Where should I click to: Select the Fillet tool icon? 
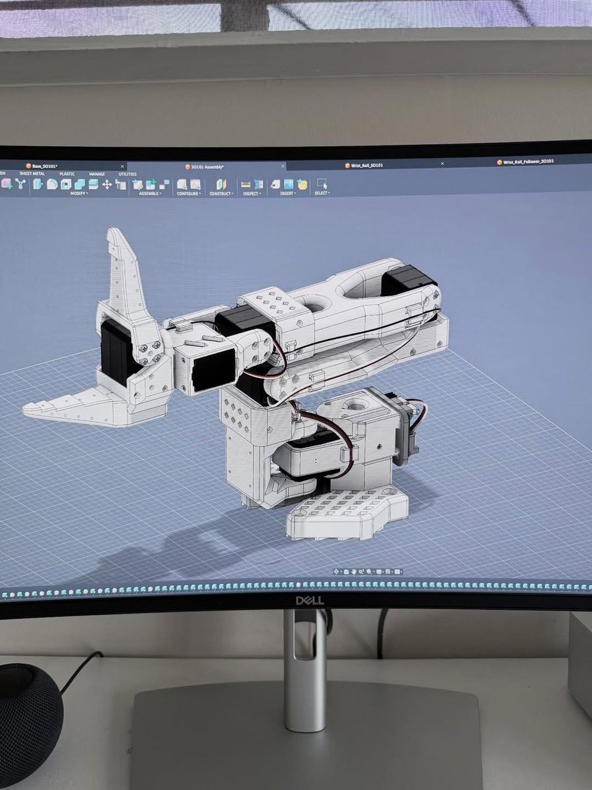[52, 184]
